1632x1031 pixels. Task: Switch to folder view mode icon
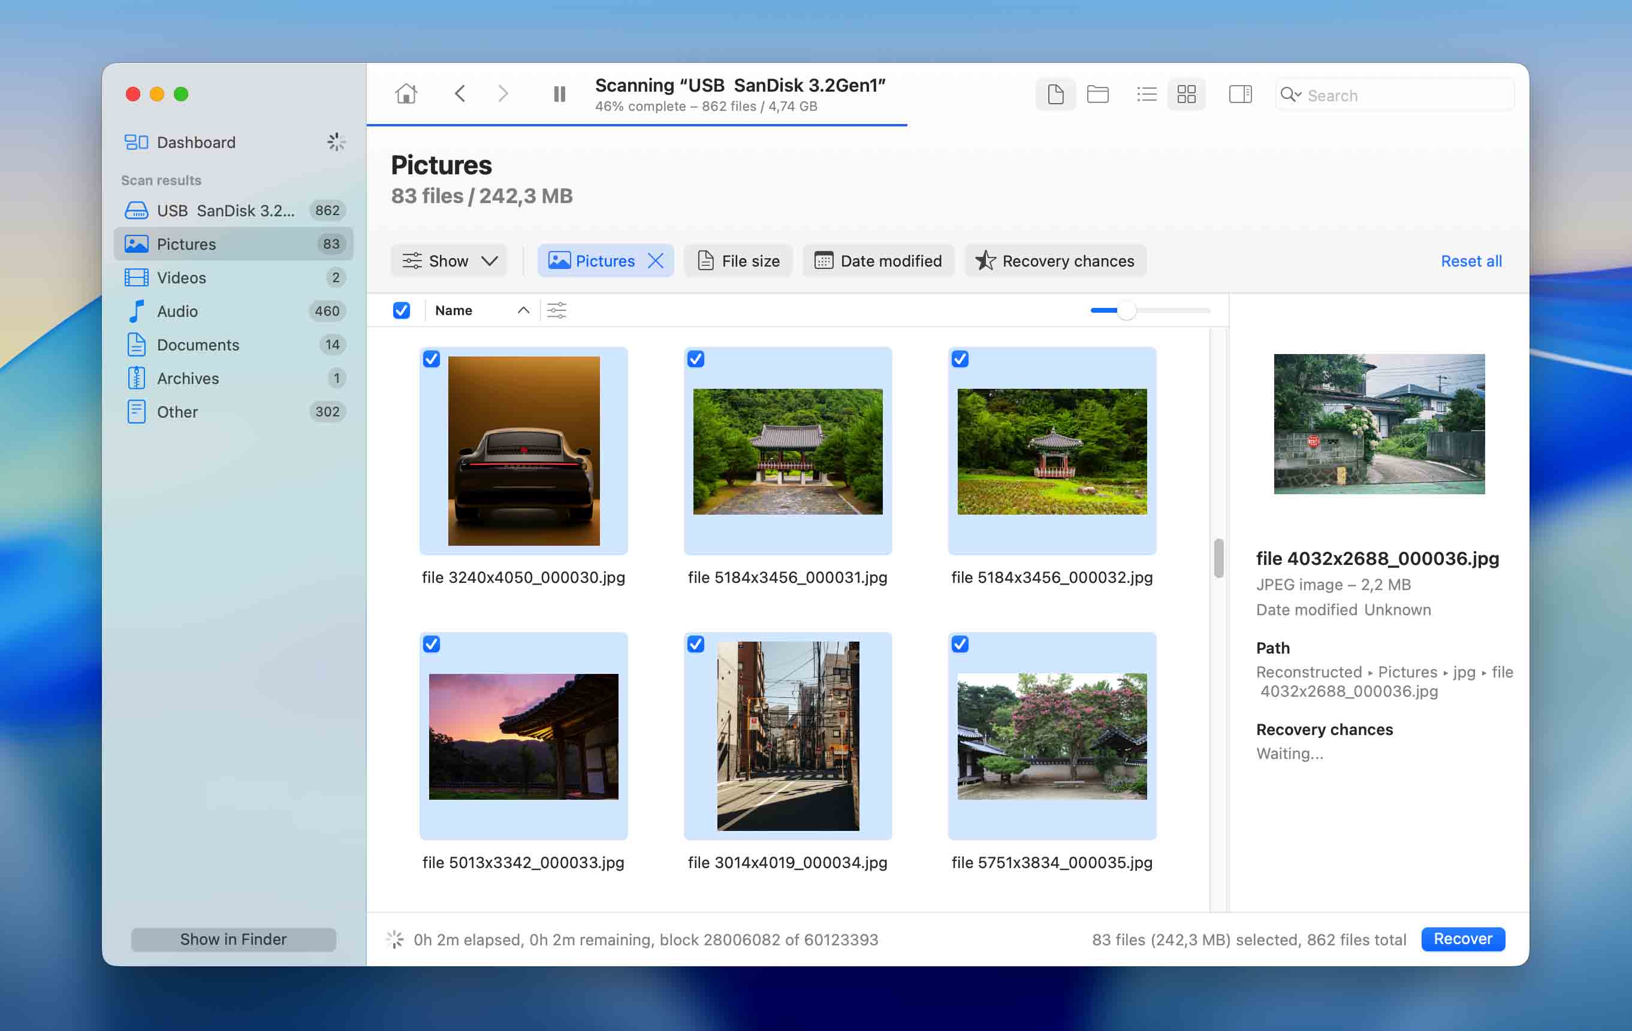point(1097,94)
